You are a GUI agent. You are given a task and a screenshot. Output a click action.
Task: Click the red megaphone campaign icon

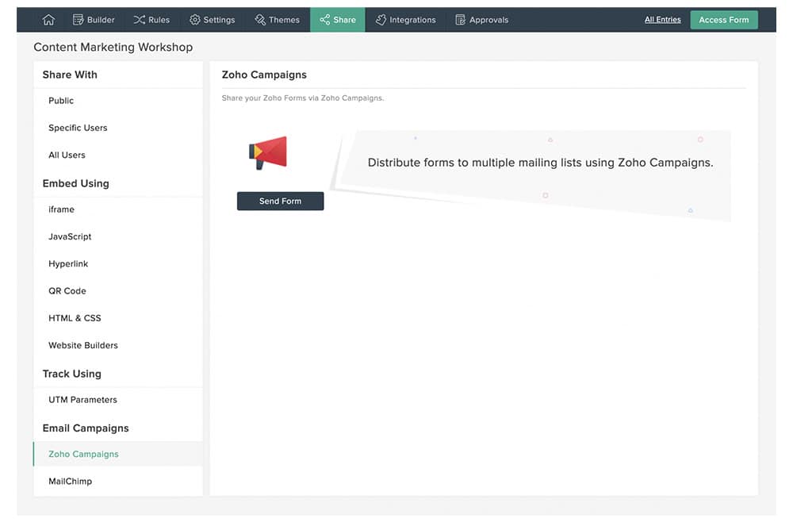(x=268, y=153)
